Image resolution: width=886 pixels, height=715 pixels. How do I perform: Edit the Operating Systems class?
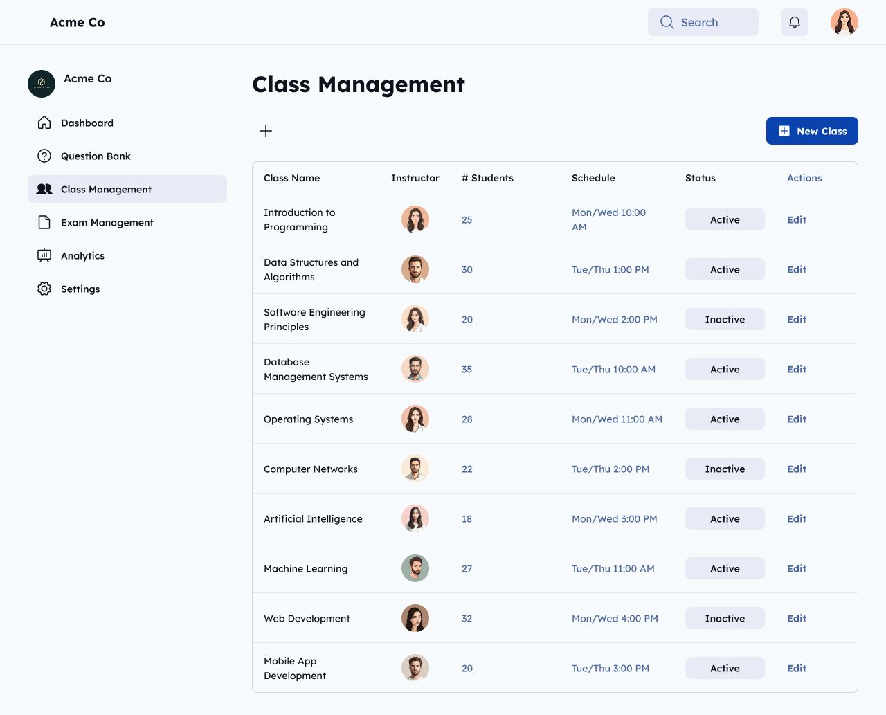click(796, 419)
